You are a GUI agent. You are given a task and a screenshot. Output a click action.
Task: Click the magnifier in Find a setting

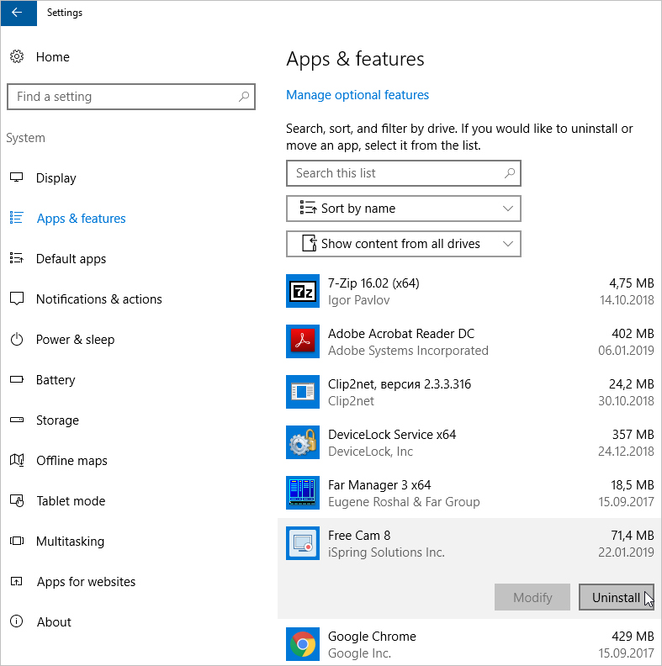coord(244,97)
